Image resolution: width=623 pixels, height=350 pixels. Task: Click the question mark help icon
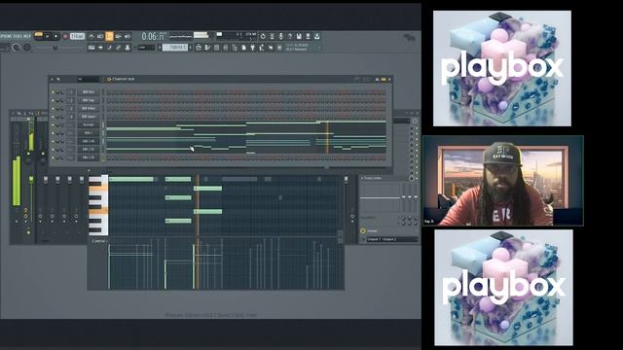tap(290, 36)
